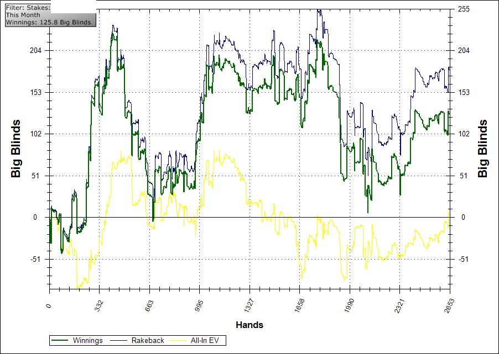The width and height of the screenshot is (499, 354).
Task: Click the 663 tick label on Hands axis
Action: [x=149, y=305]
